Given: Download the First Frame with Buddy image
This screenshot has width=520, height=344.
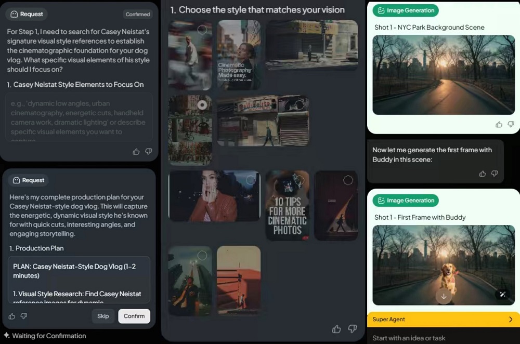Looking at the screenshot, I should click(444, 296).
